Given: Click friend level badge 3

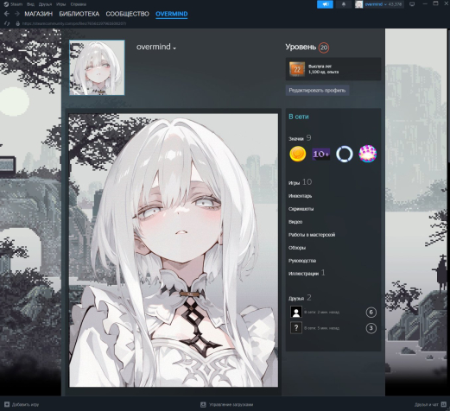Looking at the screenshot, I should coord(371,328).
